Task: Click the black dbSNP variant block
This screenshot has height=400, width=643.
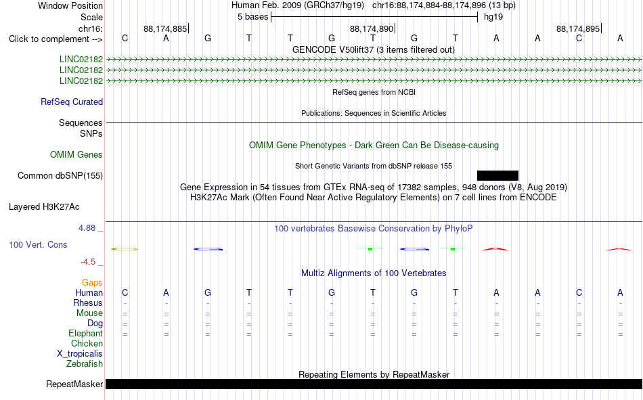Action: [498, 175]
